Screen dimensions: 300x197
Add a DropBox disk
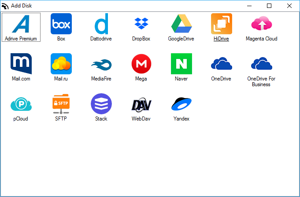tap(141, 24)
